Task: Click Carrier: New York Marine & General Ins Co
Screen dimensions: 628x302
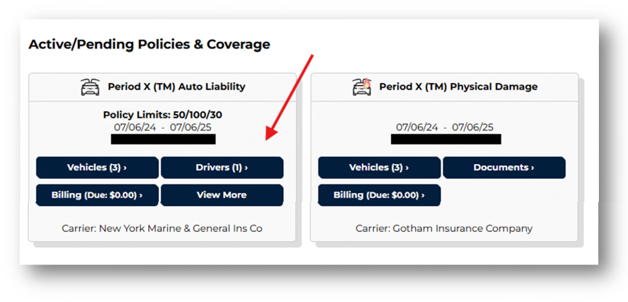Action: pos(162,229)
